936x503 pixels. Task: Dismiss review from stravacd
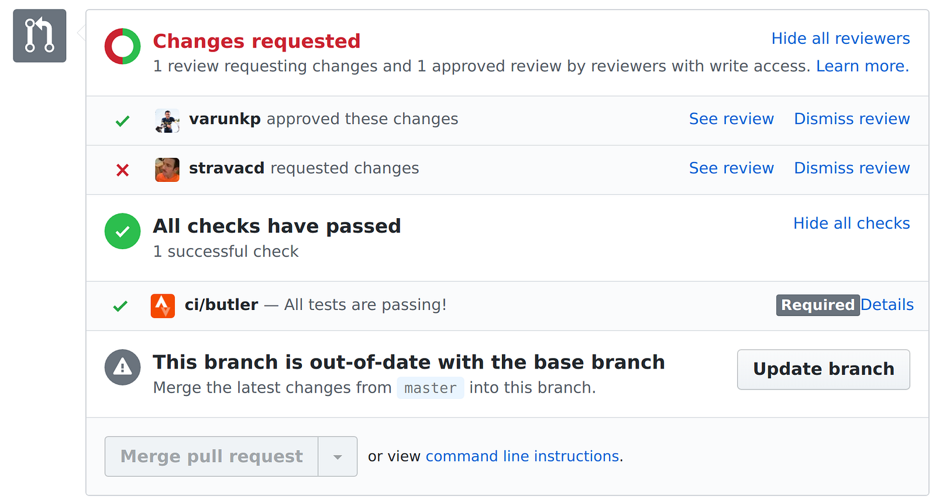852,168
